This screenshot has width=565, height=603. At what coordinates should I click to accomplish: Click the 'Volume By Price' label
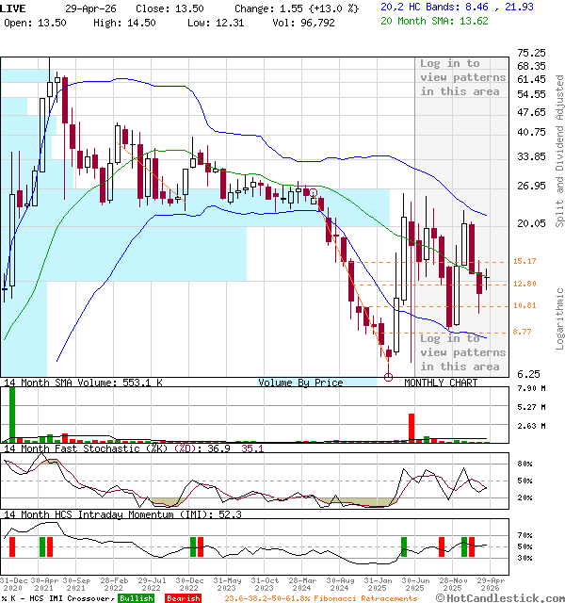(x=301, y=383)
